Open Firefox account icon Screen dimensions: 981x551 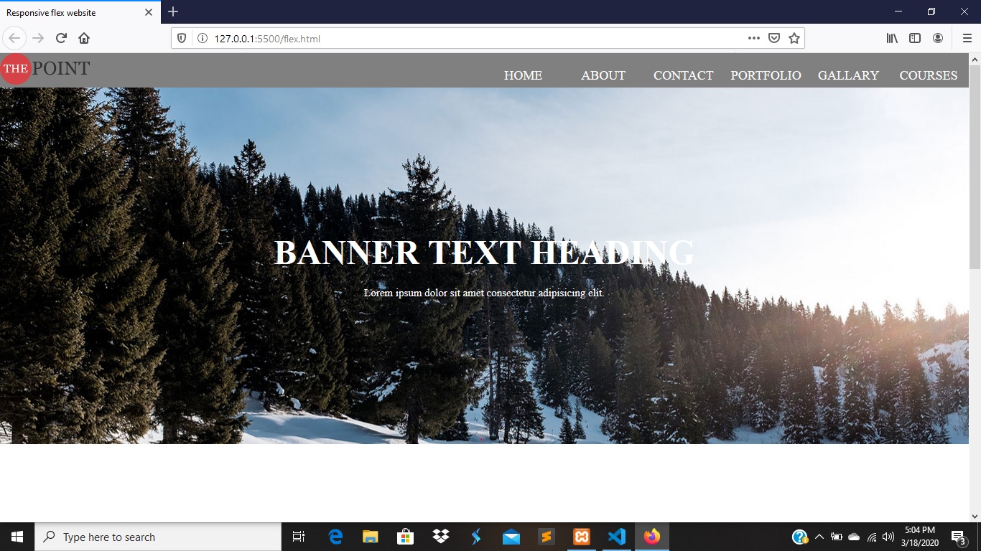coord(938,38)
